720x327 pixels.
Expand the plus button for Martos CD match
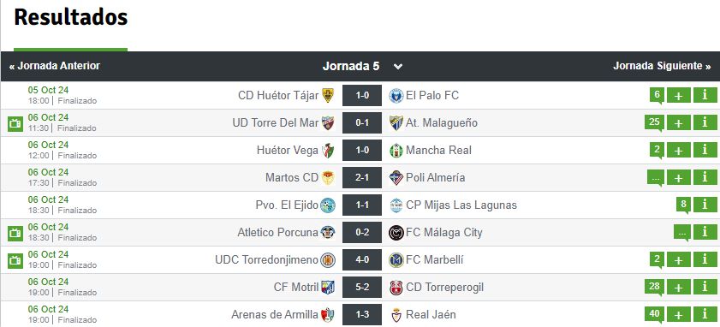679,177
